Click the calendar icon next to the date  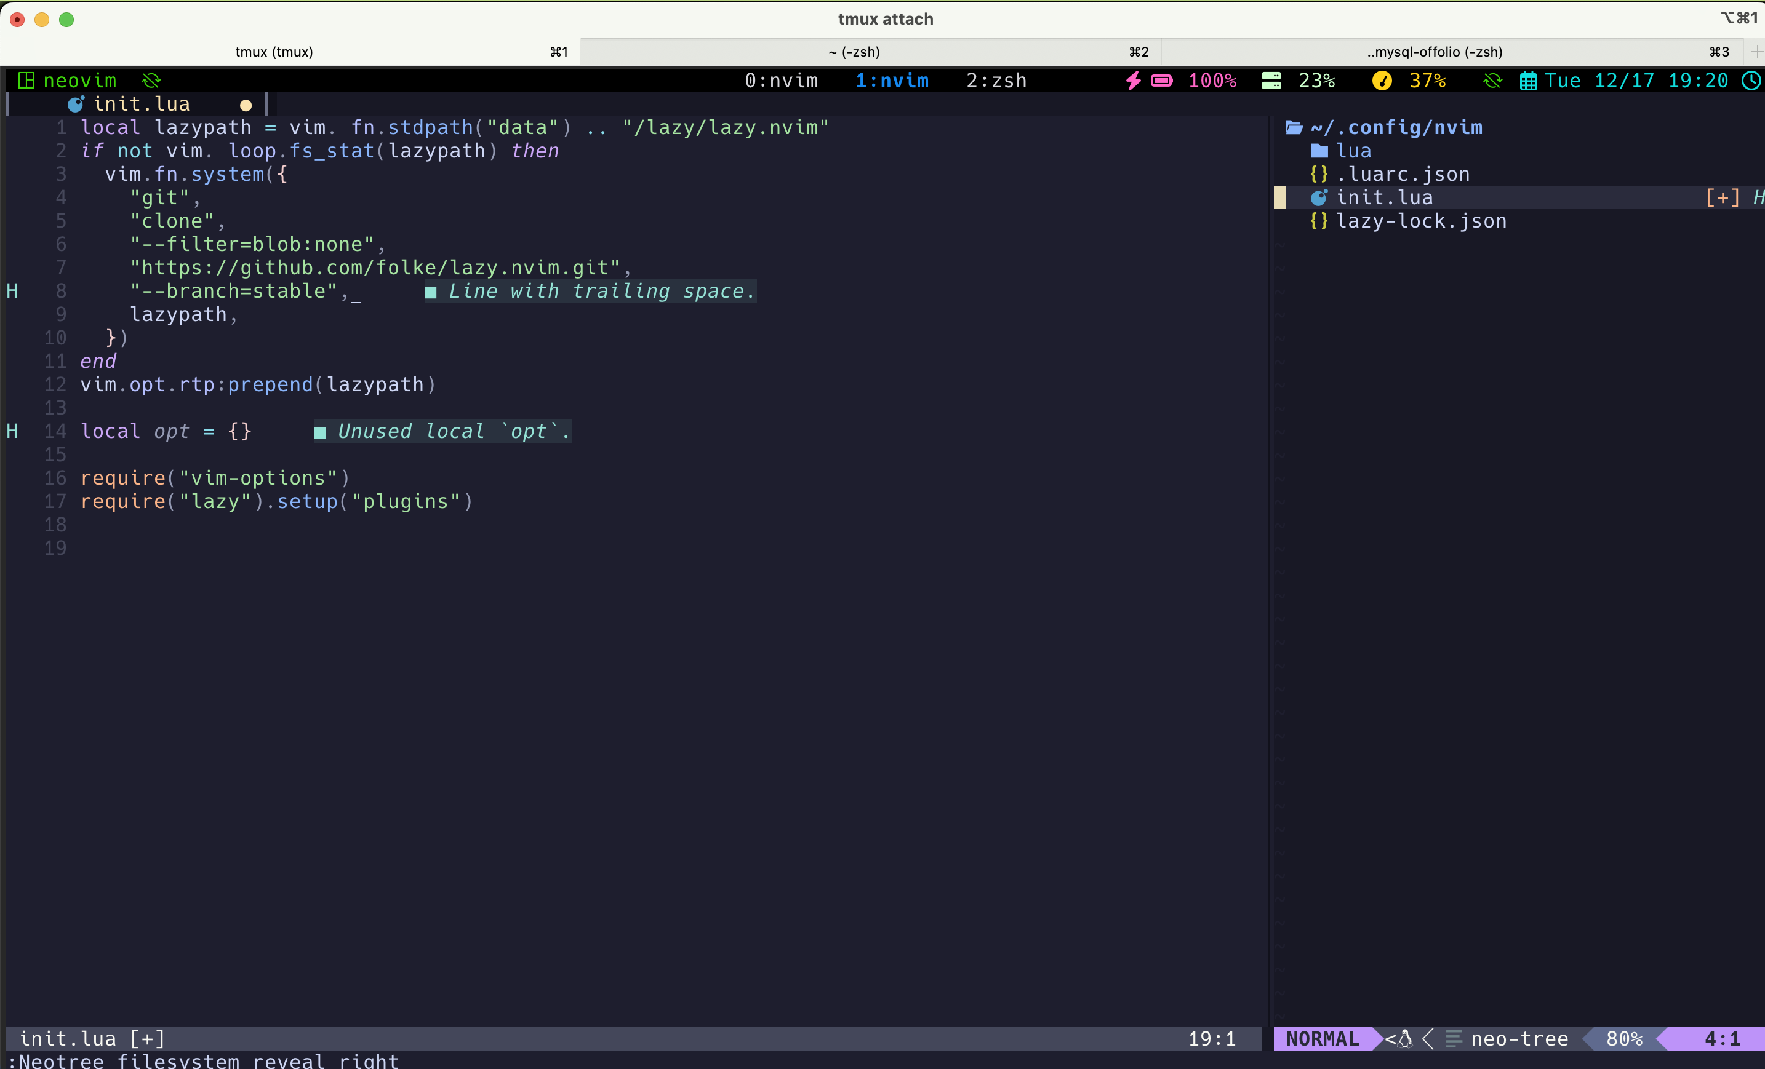point(1528,81)
